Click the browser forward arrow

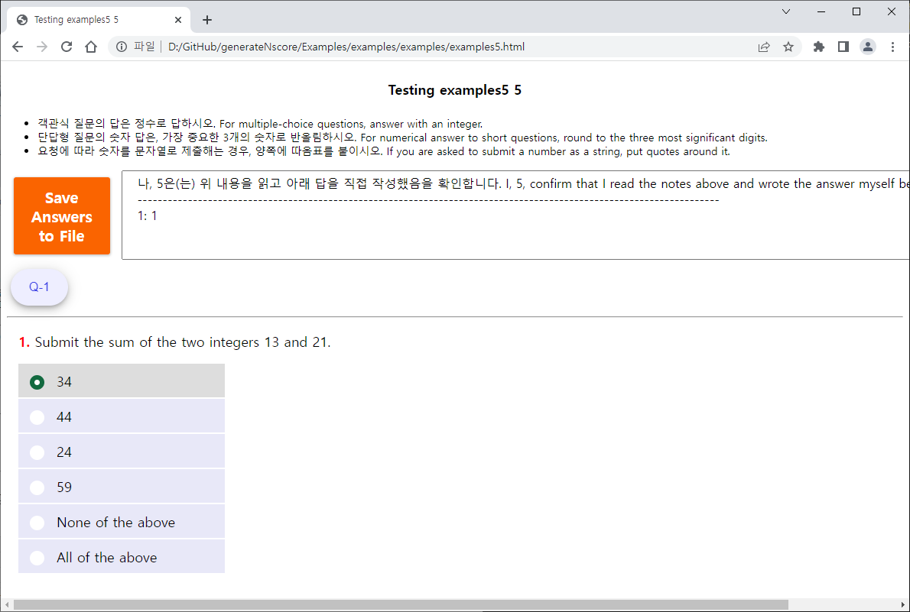42,47
